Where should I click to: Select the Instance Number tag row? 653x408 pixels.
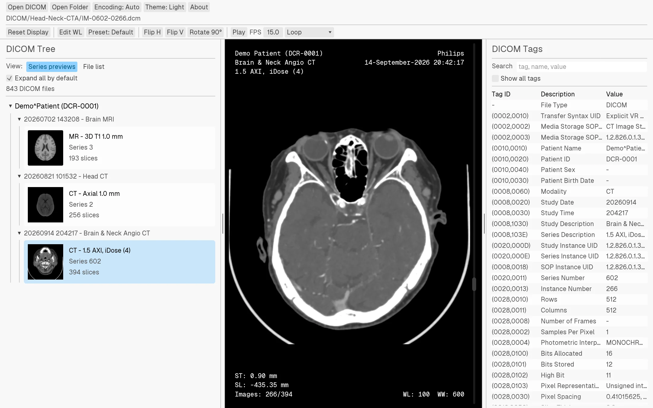click(x=569, y=289)
